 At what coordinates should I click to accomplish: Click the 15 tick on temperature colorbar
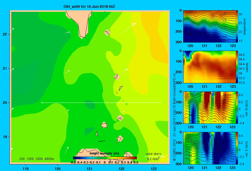tap(240, 41)
